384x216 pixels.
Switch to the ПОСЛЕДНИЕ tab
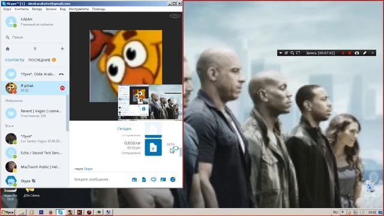click(x=39, y=60)
